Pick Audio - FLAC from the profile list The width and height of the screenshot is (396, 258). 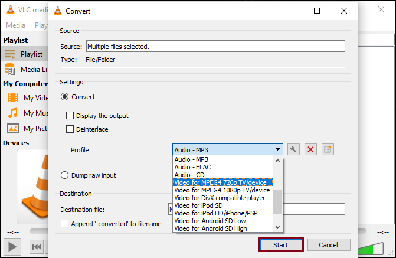[192, 167]
